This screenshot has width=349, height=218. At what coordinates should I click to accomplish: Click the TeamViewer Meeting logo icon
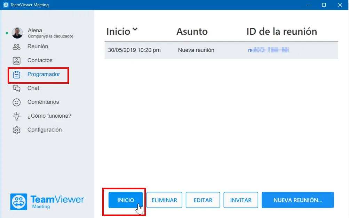19,202
